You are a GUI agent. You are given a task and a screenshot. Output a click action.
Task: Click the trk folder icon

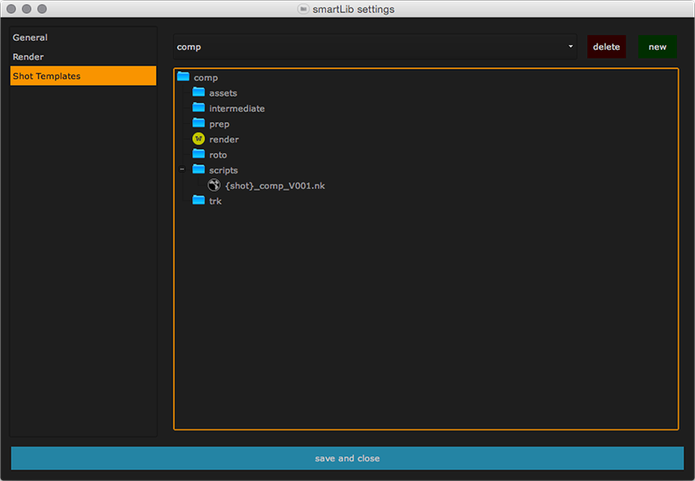point(199,200)
